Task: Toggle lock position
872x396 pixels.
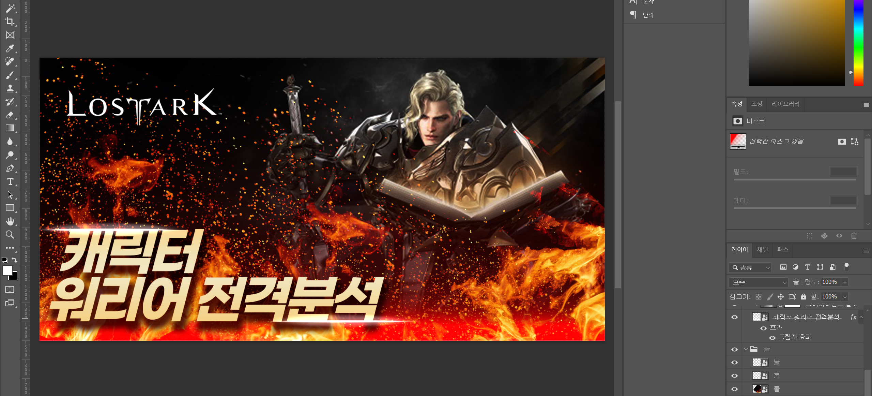Action: (x=781, y=296)
